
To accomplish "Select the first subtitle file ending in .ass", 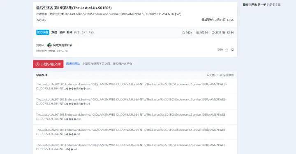I will coord(135,87).
